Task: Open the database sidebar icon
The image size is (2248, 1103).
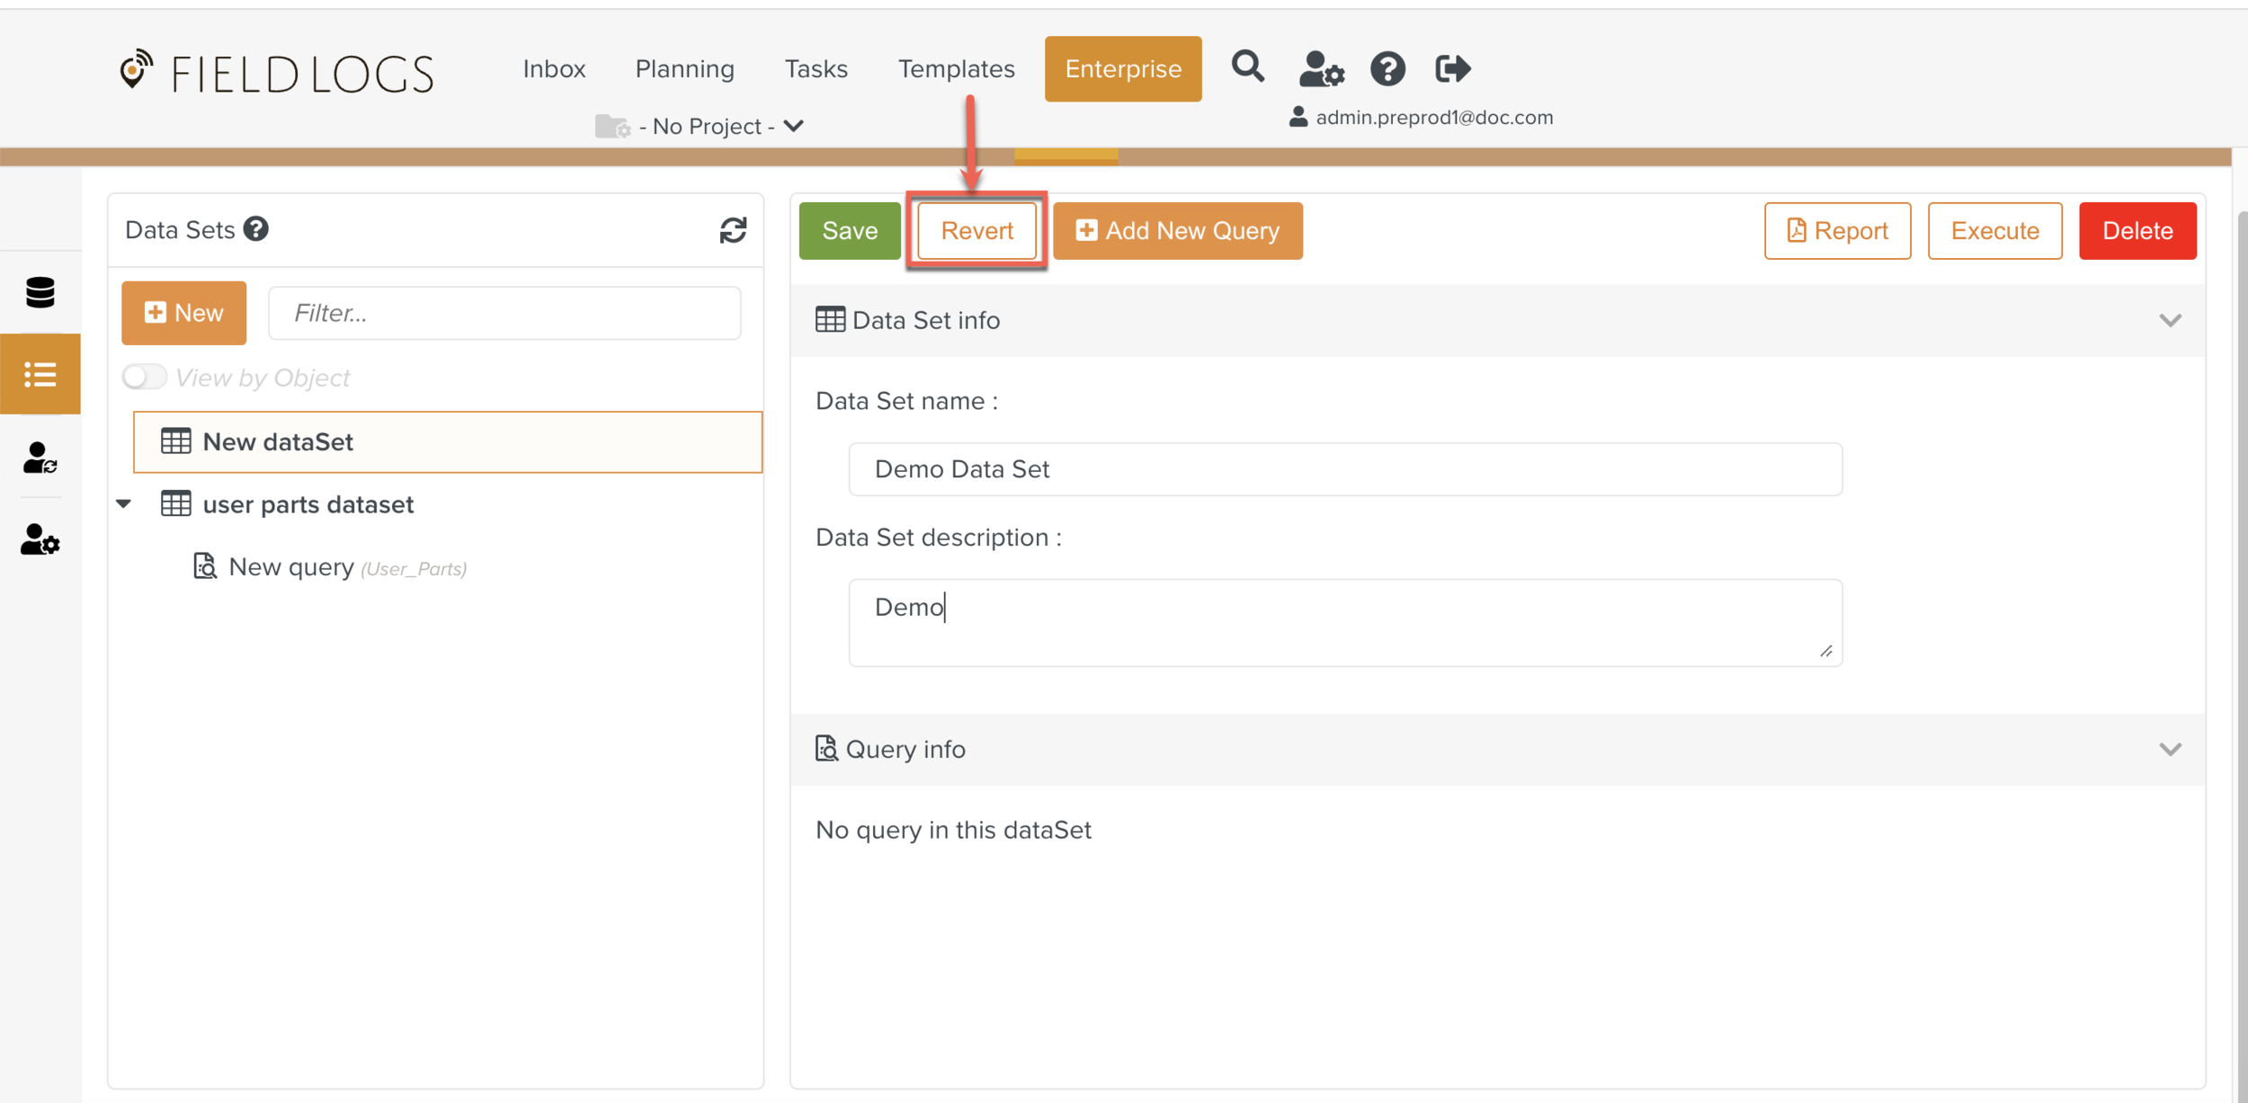Action: (40, 292)
